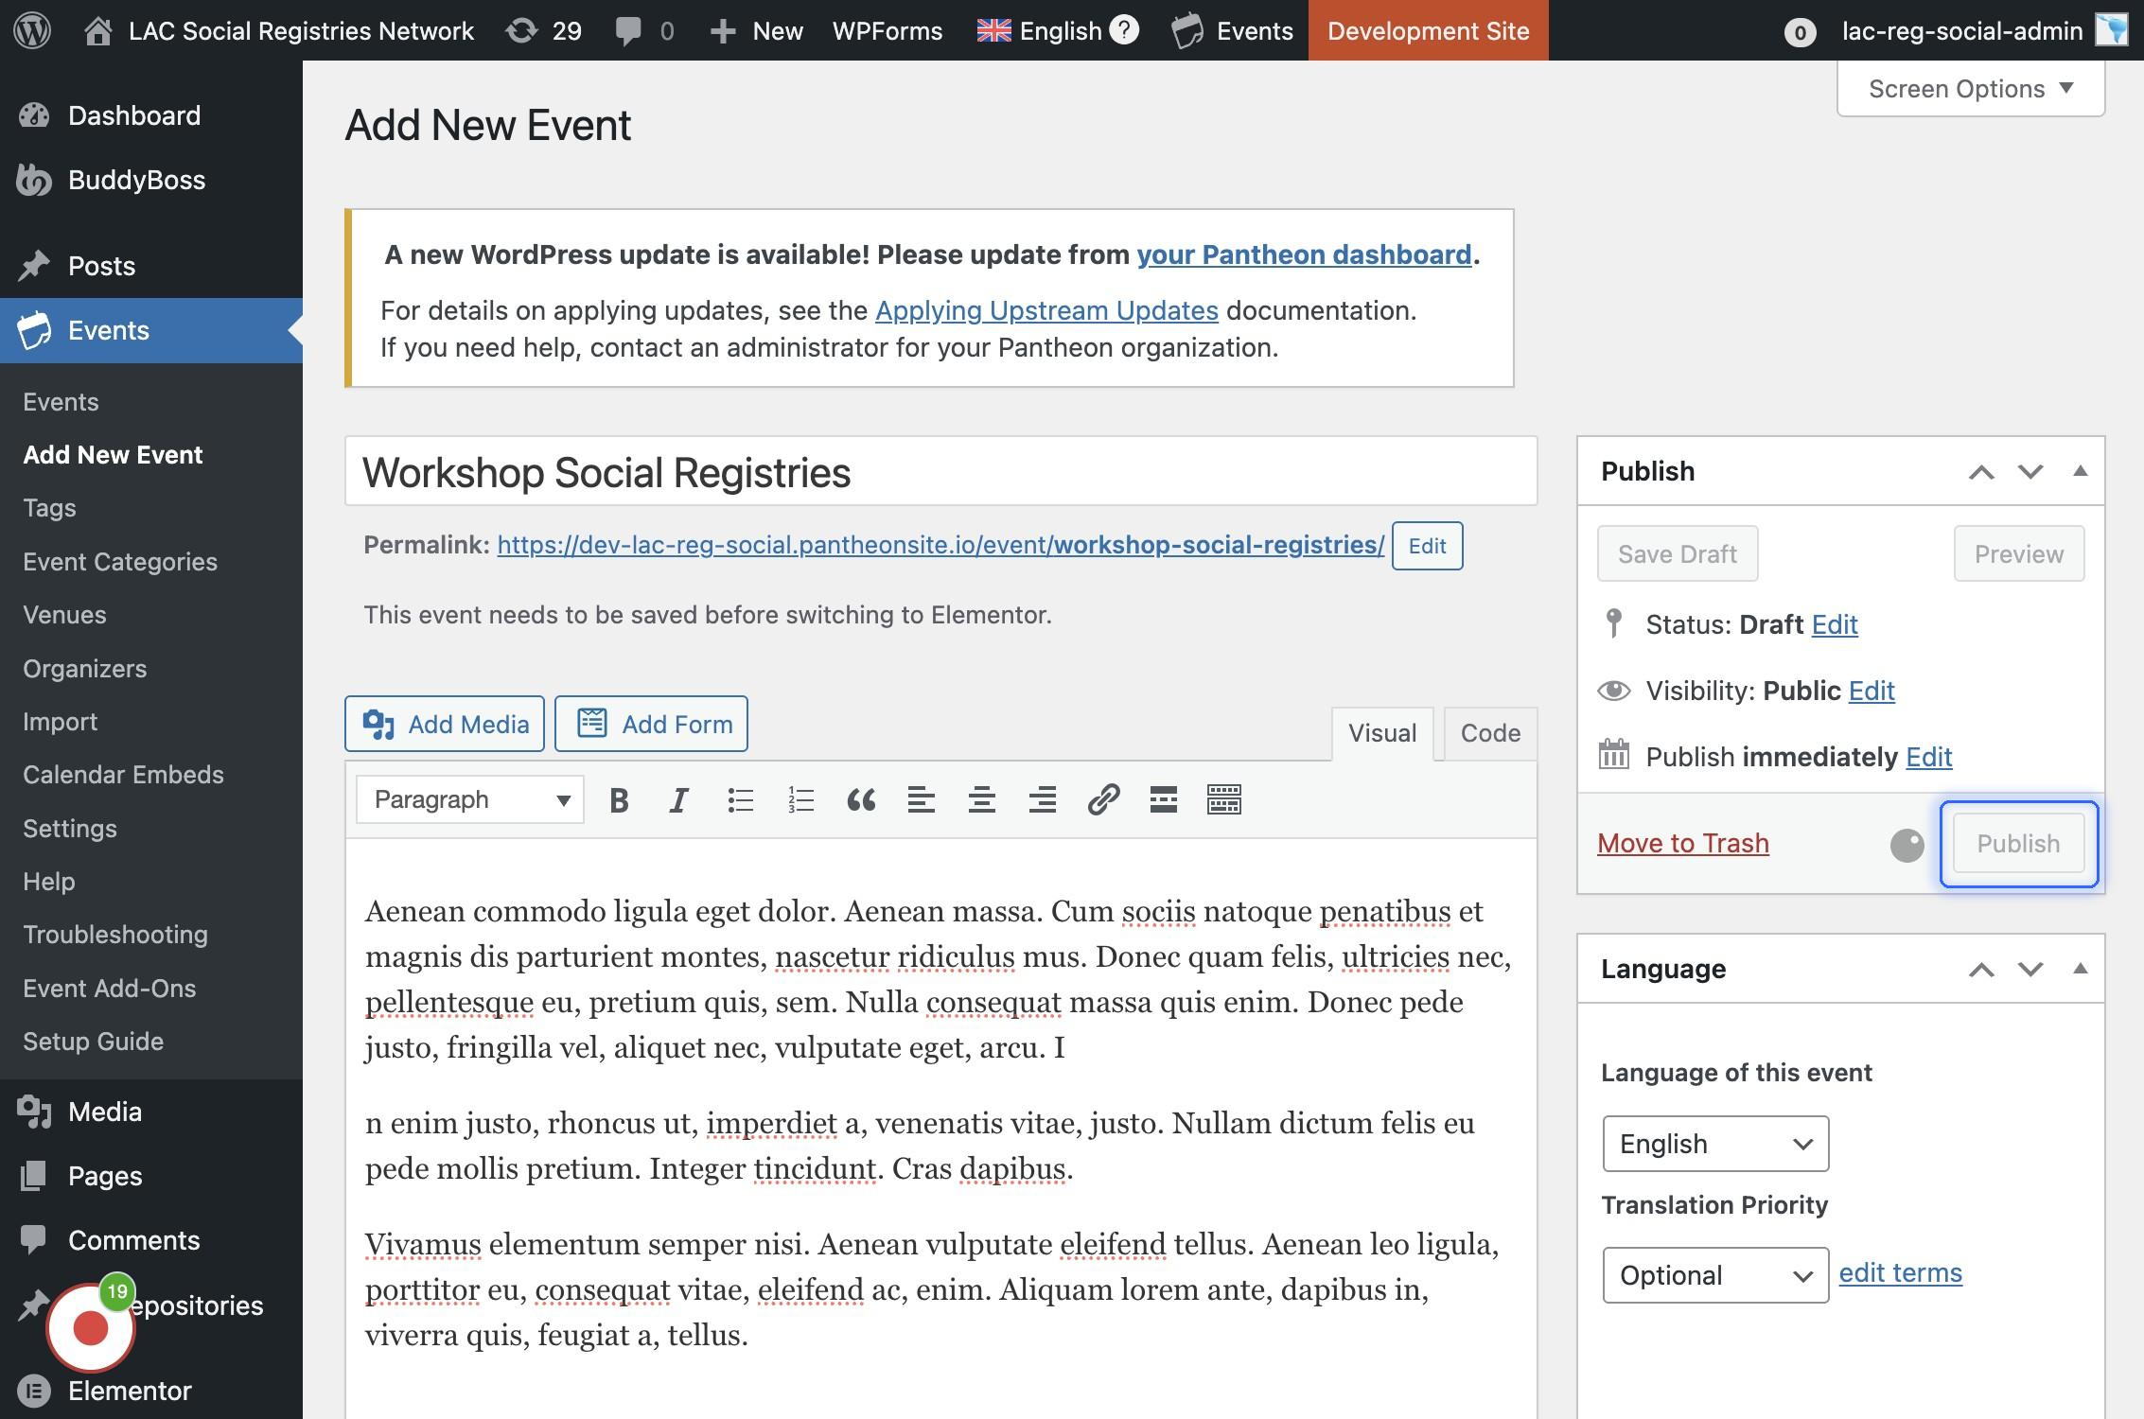Viewport: 2144px width, 1419px height.
Task: Click the Add Media button
Action: (445, 725)
